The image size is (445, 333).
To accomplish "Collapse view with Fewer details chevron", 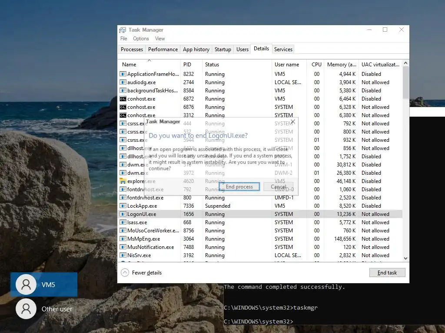I will tap(125, 272).
